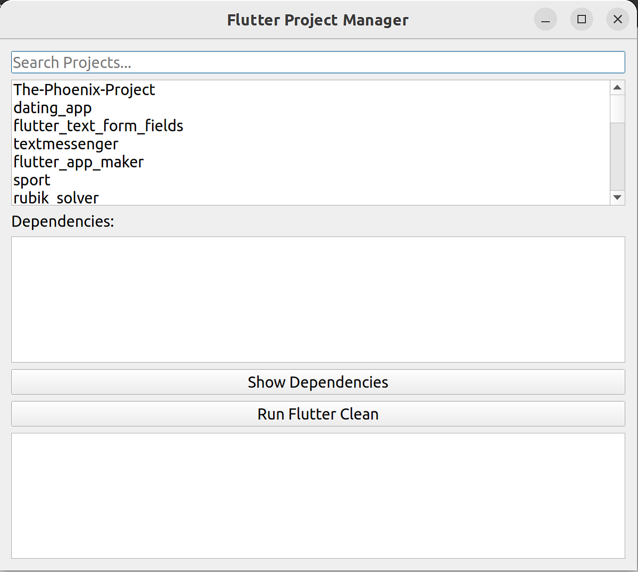Select the dating_app project
Image resolution: width=638 pixels, height=572 pixels.
[52, 108]
